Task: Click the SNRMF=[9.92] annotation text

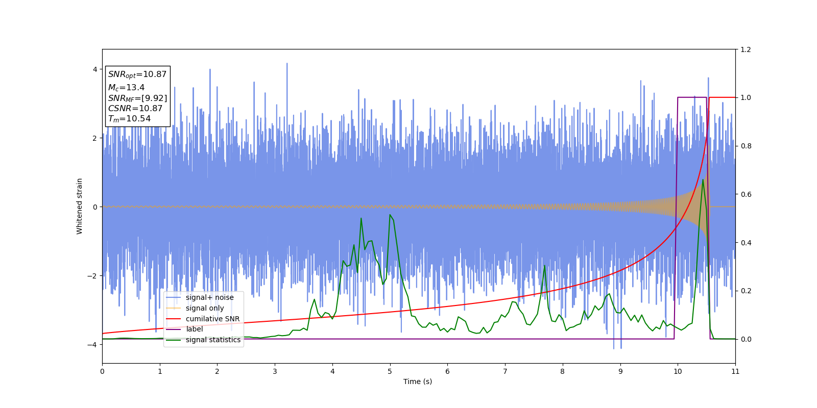Action: click(x=137, y=98)
